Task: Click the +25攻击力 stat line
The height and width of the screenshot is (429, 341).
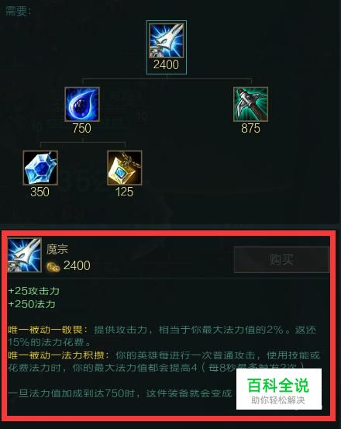Action: (x=34, y=291)
